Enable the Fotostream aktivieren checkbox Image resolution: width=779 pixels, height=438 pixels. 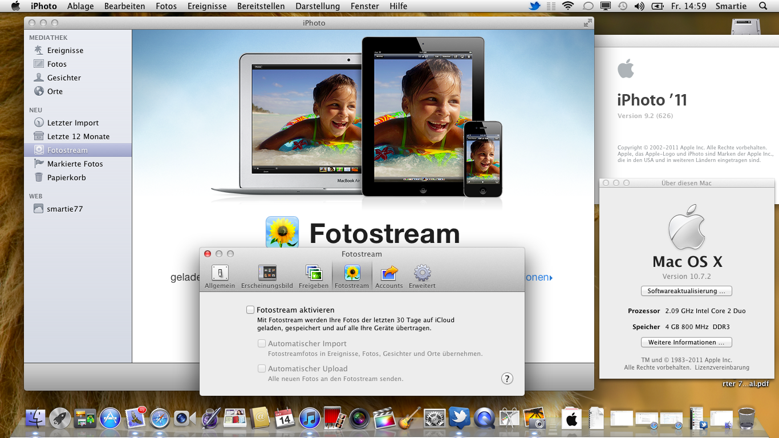tap(250, 310)
